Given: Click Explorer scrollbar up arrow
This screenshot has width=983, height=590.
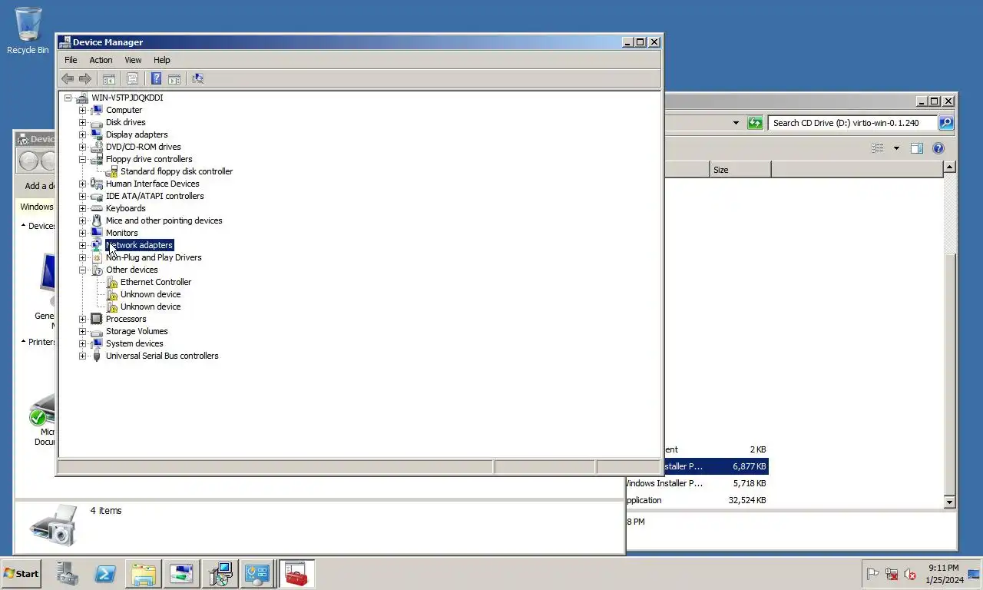Looking at the screenshot, I should point(949,167).
